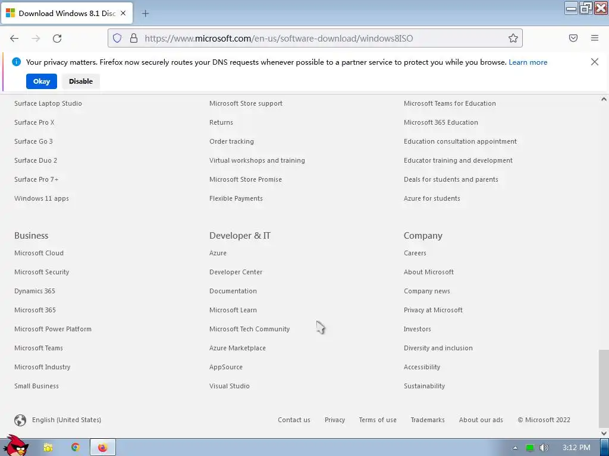
Task: Open Azure under Developer & IT
Action: pos(218,253)
